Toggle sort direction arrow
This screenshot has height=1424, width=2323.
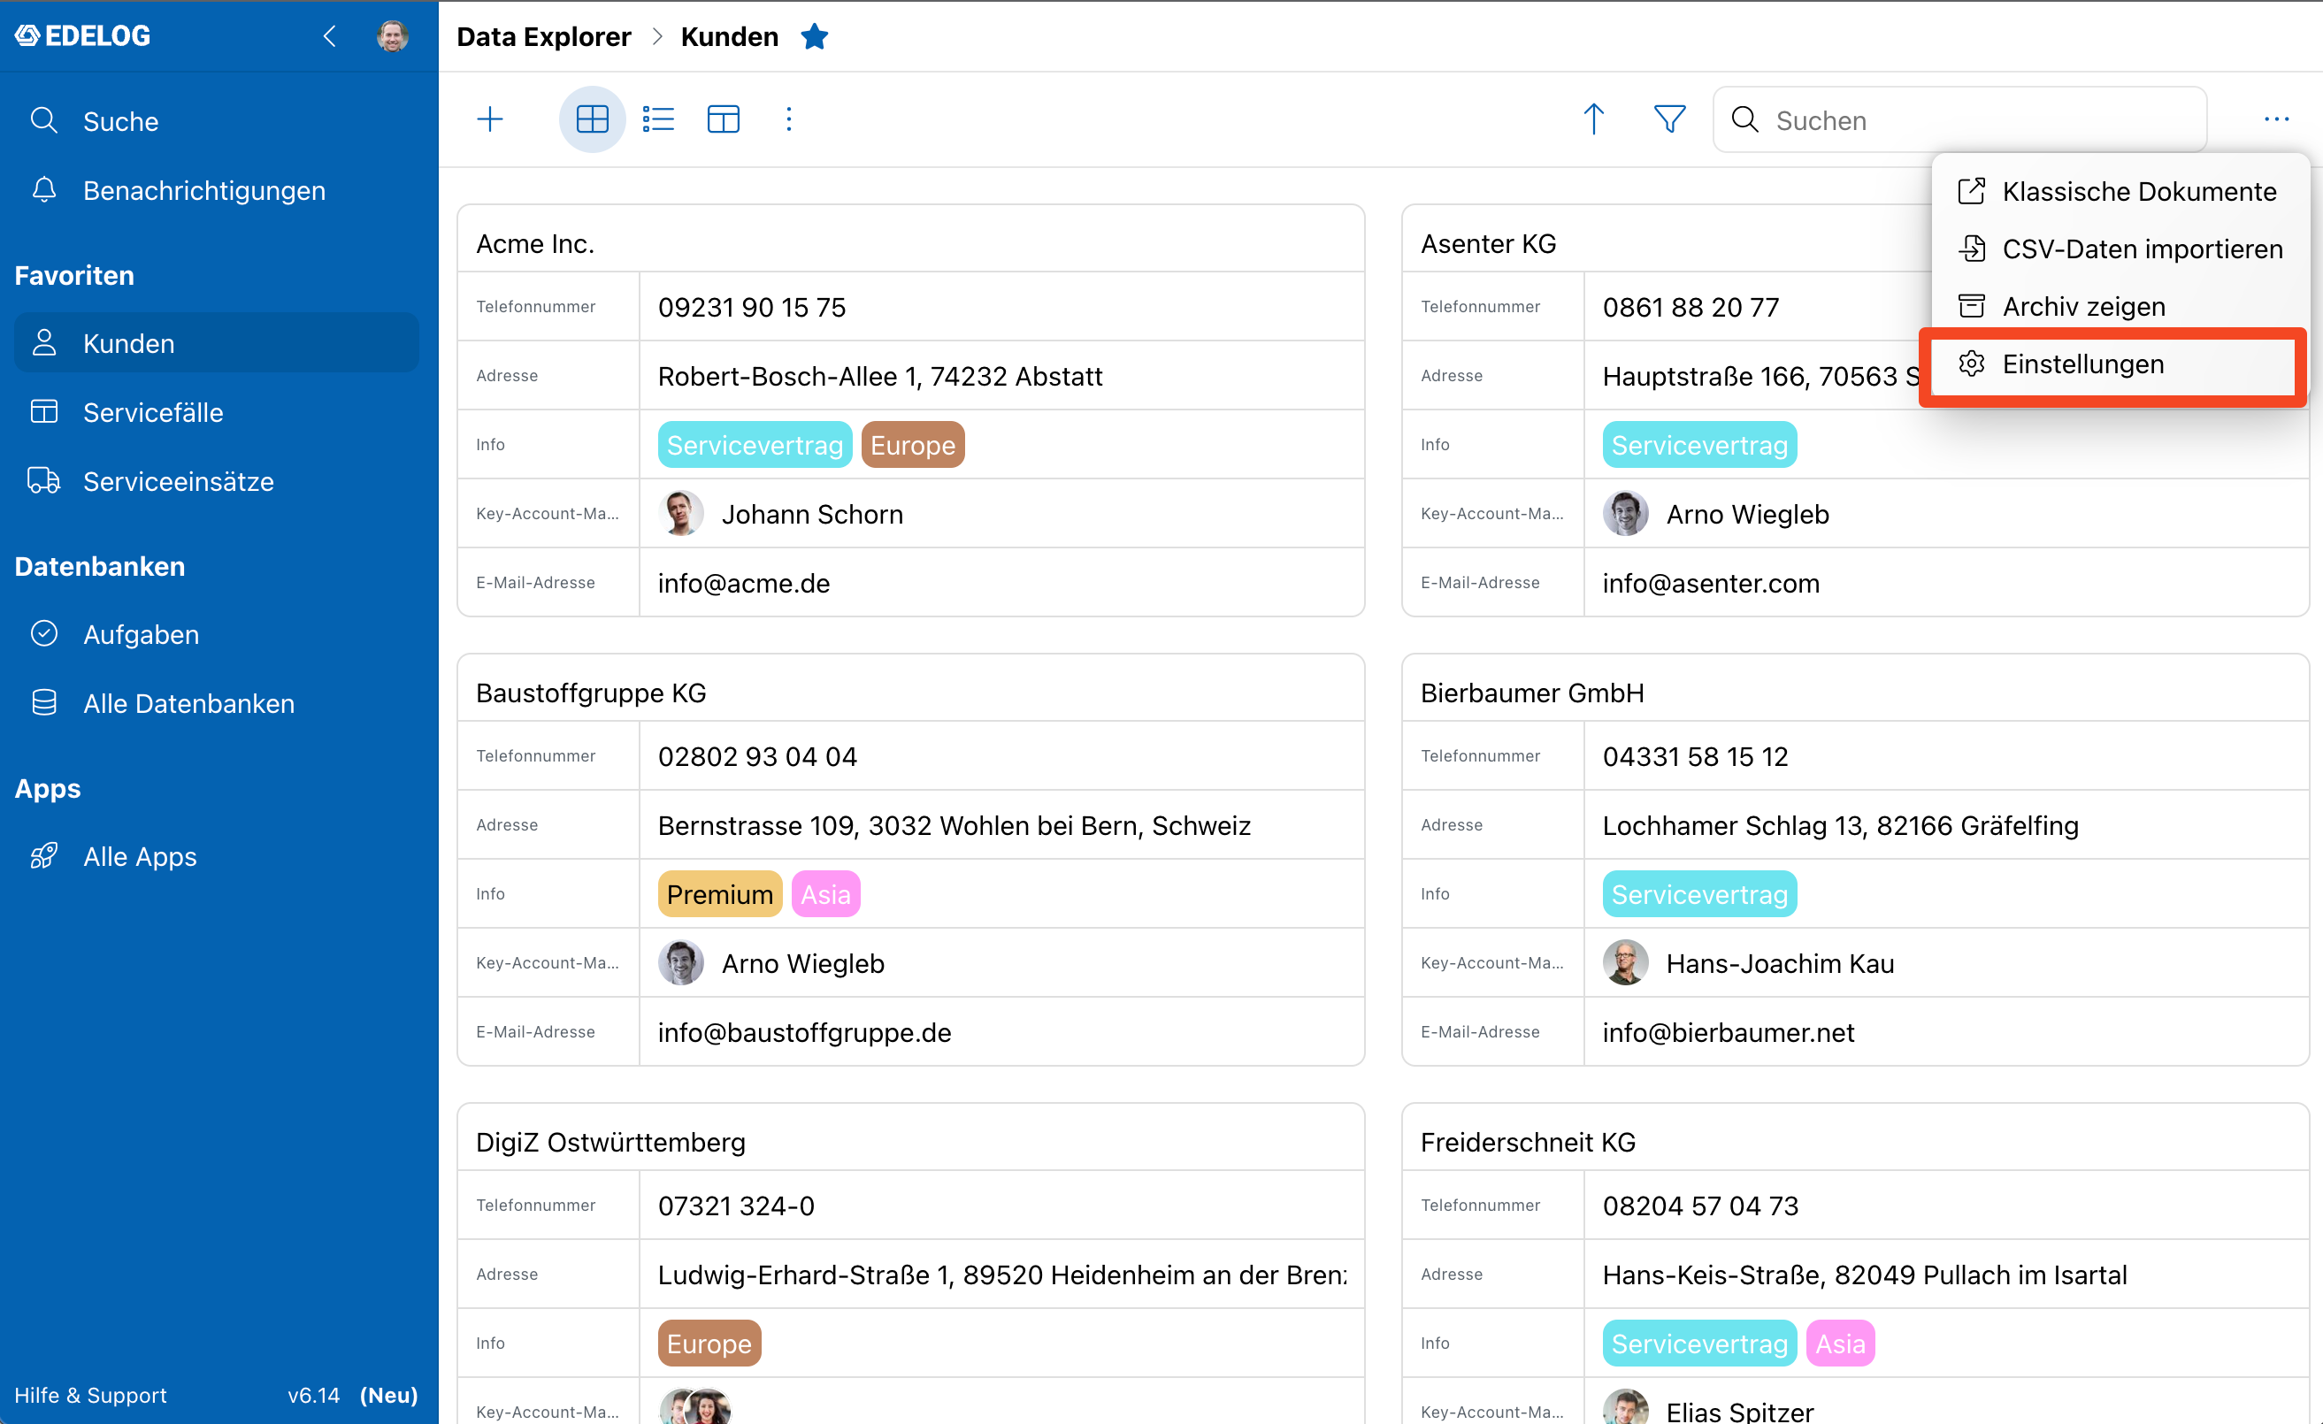1593,119
